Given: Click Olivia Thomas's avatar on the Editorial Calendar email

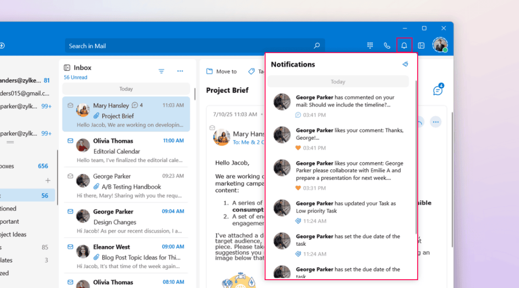Looking at the screenshot, I should tap(83, 145).
